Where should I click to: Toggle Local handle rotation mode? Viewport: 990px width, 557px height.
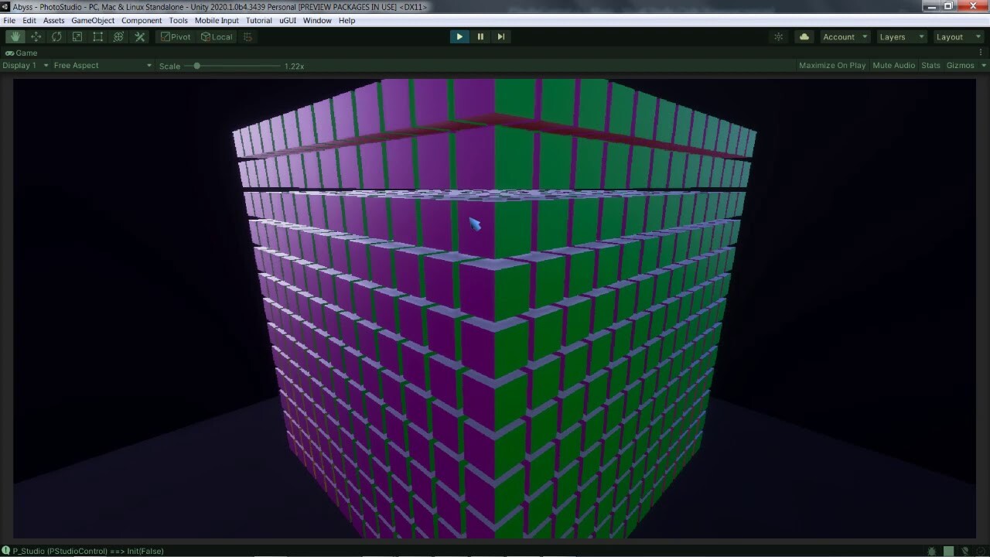216,36
